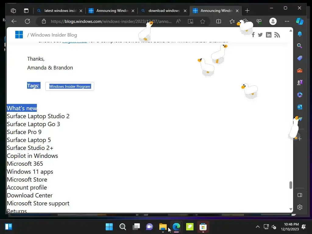Go back to the previous page

pos(14,21)
